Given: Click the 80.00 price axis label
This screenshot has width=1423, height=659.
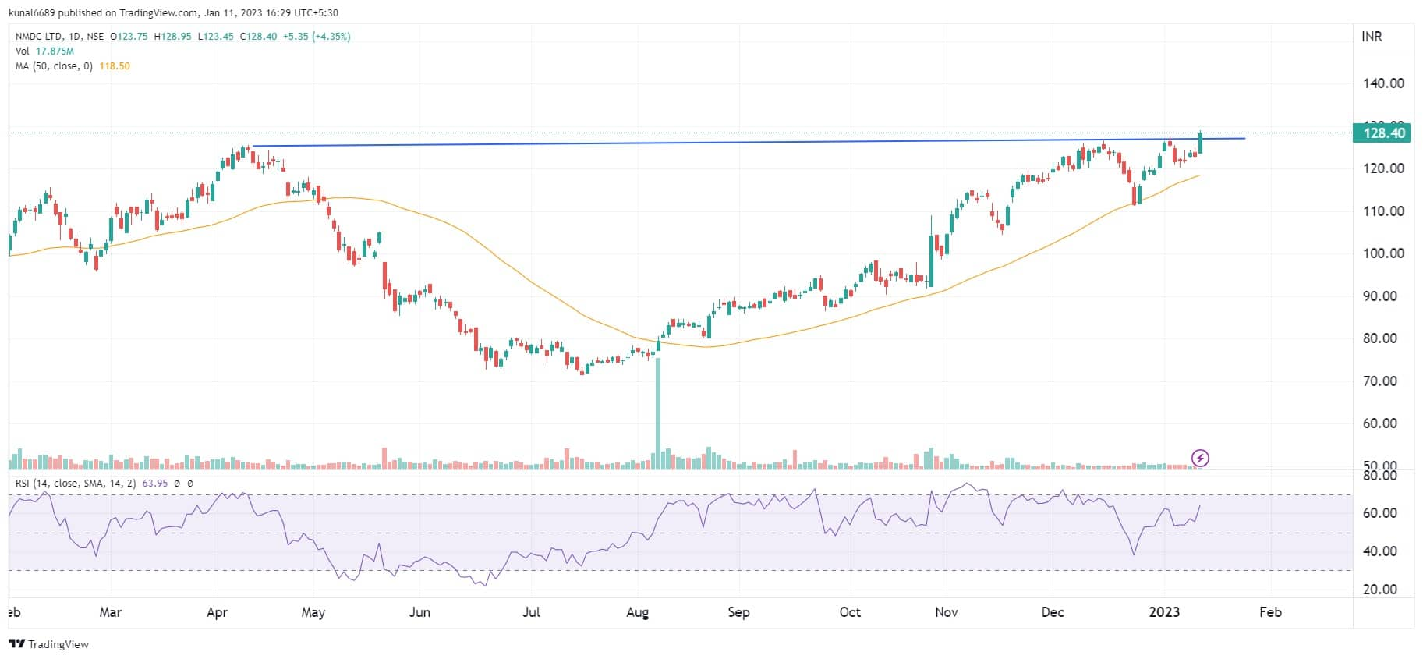Looking at the screenshot, I should (1380, 338).
